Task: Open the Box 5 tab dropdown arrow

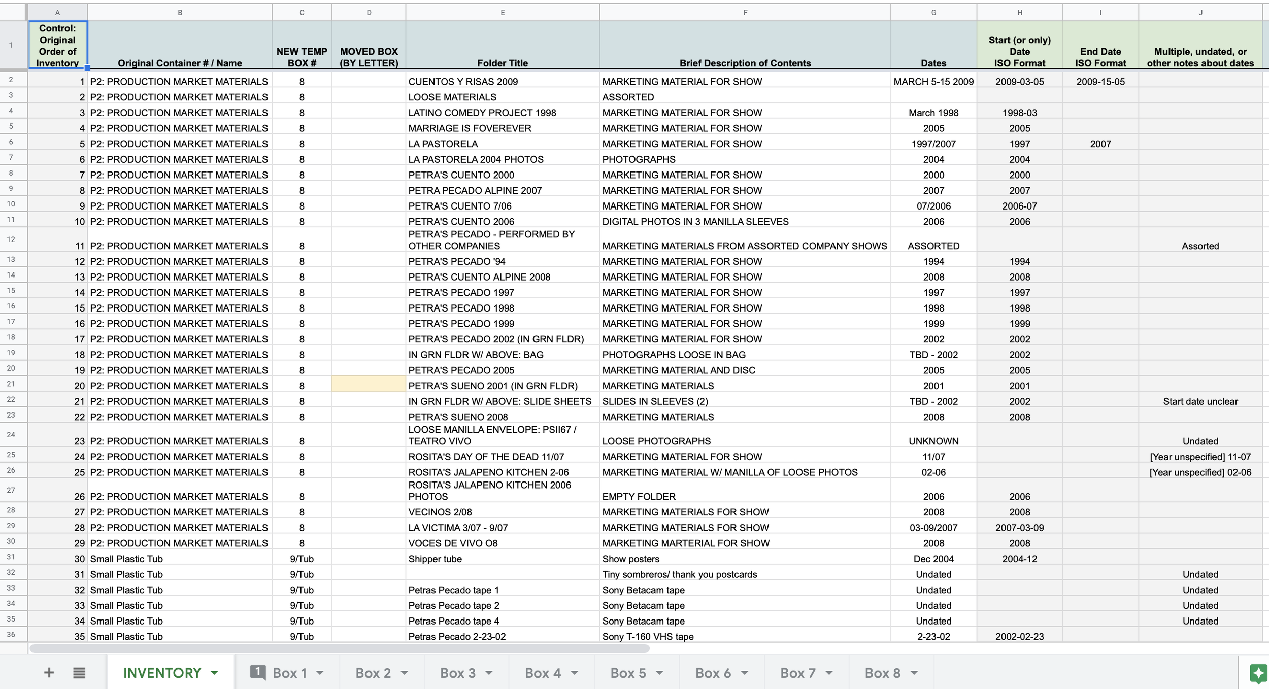Action: 659,673
